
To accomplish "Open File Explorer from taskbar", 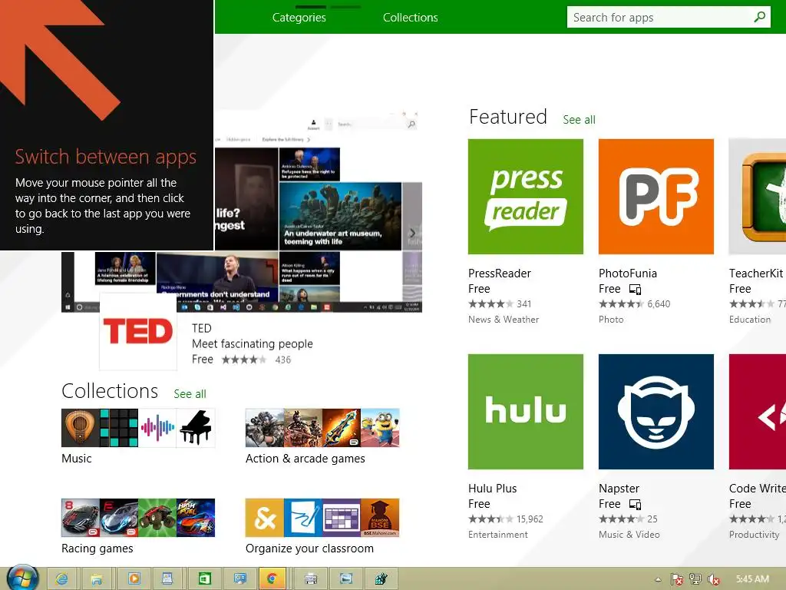I will pos(97,579).
